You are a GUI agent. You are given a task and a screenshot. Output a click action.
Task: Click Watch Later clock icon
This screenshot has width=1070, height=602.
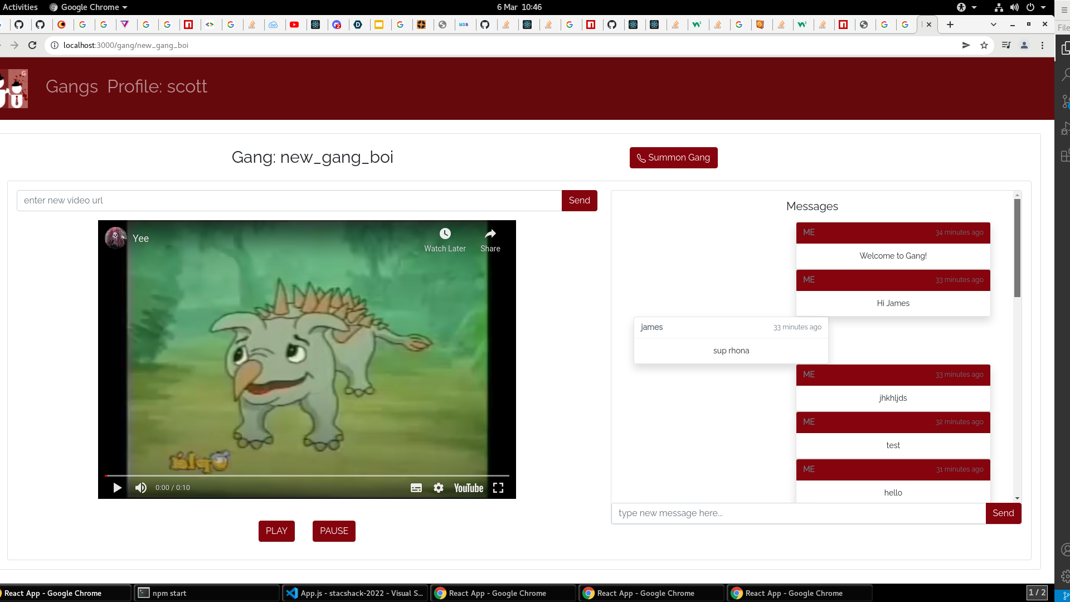(x=445, y=234)
